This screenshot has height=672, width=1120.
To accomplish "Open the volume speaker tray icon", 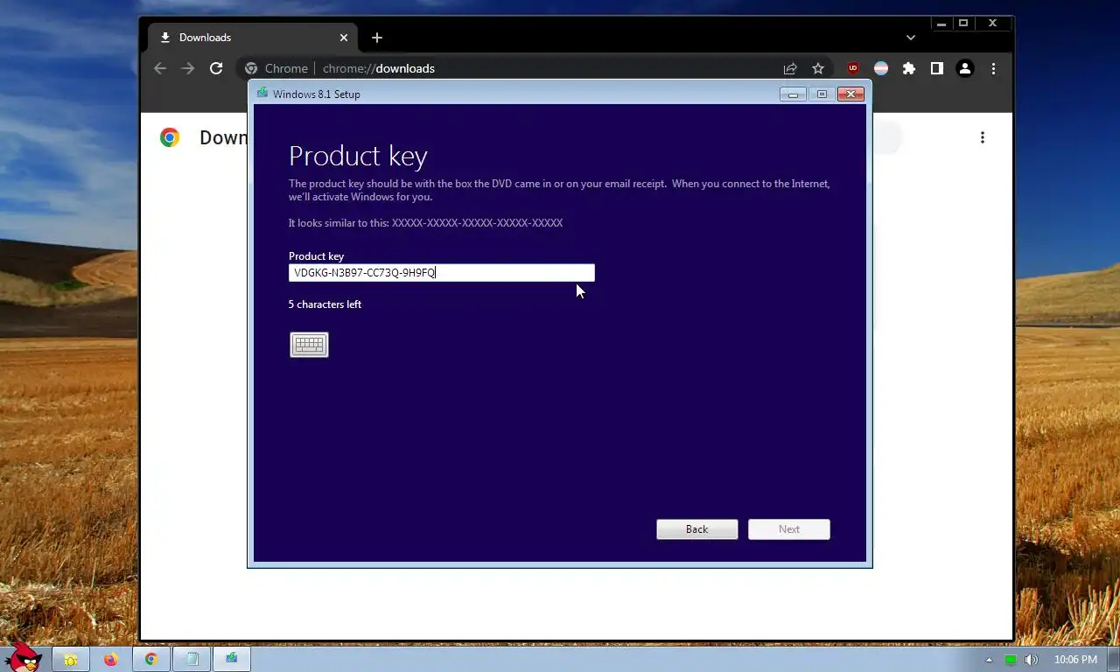I will click(1032, 660).
